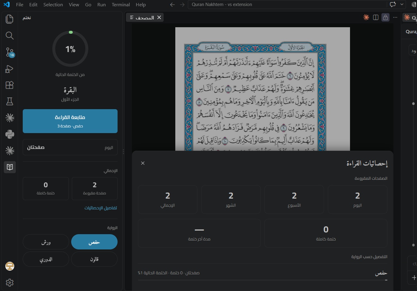Open the Accounts menu avatar
417x291 pixels.
point(10,266)
